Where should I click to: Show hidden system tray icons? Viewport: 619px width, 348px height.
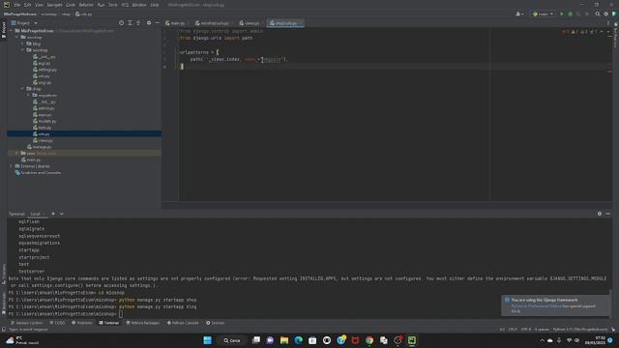pos(542,340)
